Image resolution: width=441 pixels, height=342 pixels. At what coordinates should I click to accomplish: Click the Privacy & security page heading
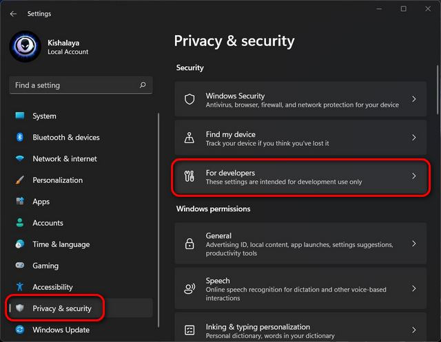click(x=234, y=41)
